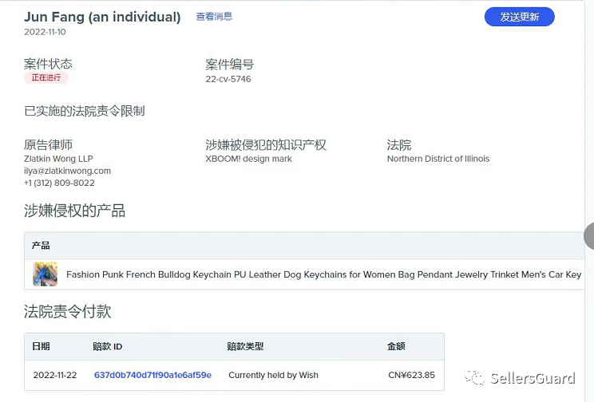Click the phone number +1 (312) 809-8022

click(59, 183)
